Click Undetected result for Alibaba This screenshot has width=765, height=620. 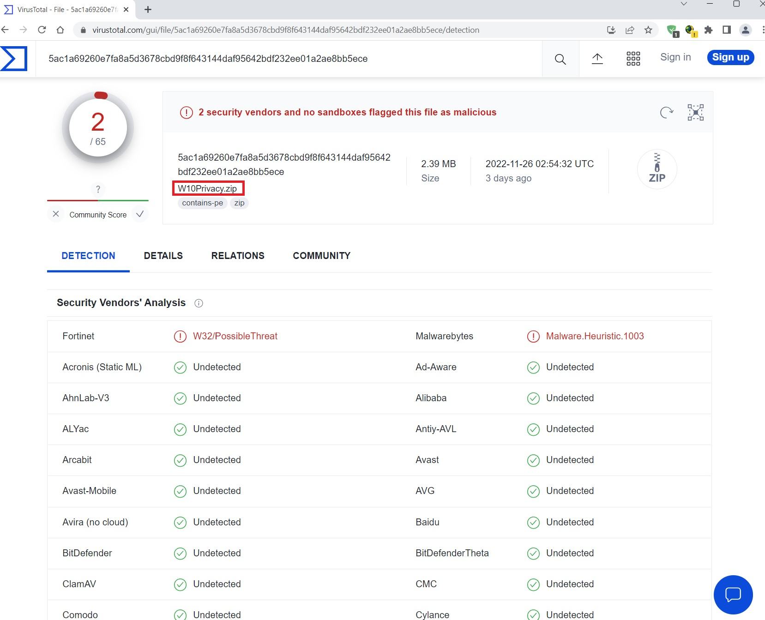(x=570, y=398)
